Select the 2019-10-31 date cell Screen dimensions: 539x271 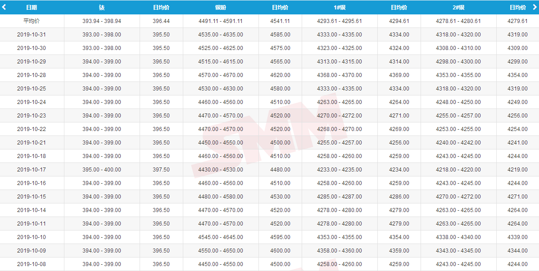32,35
